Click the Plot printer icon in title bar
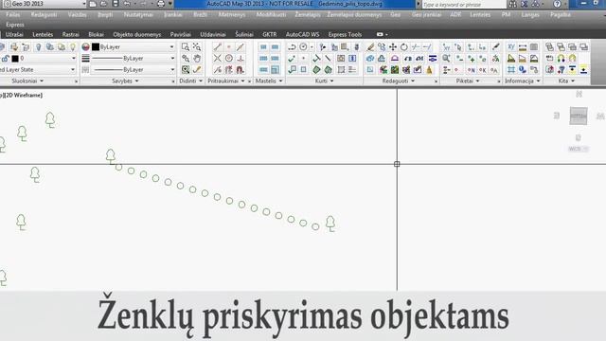Screen dimensions: 606x341 point(161,4)
